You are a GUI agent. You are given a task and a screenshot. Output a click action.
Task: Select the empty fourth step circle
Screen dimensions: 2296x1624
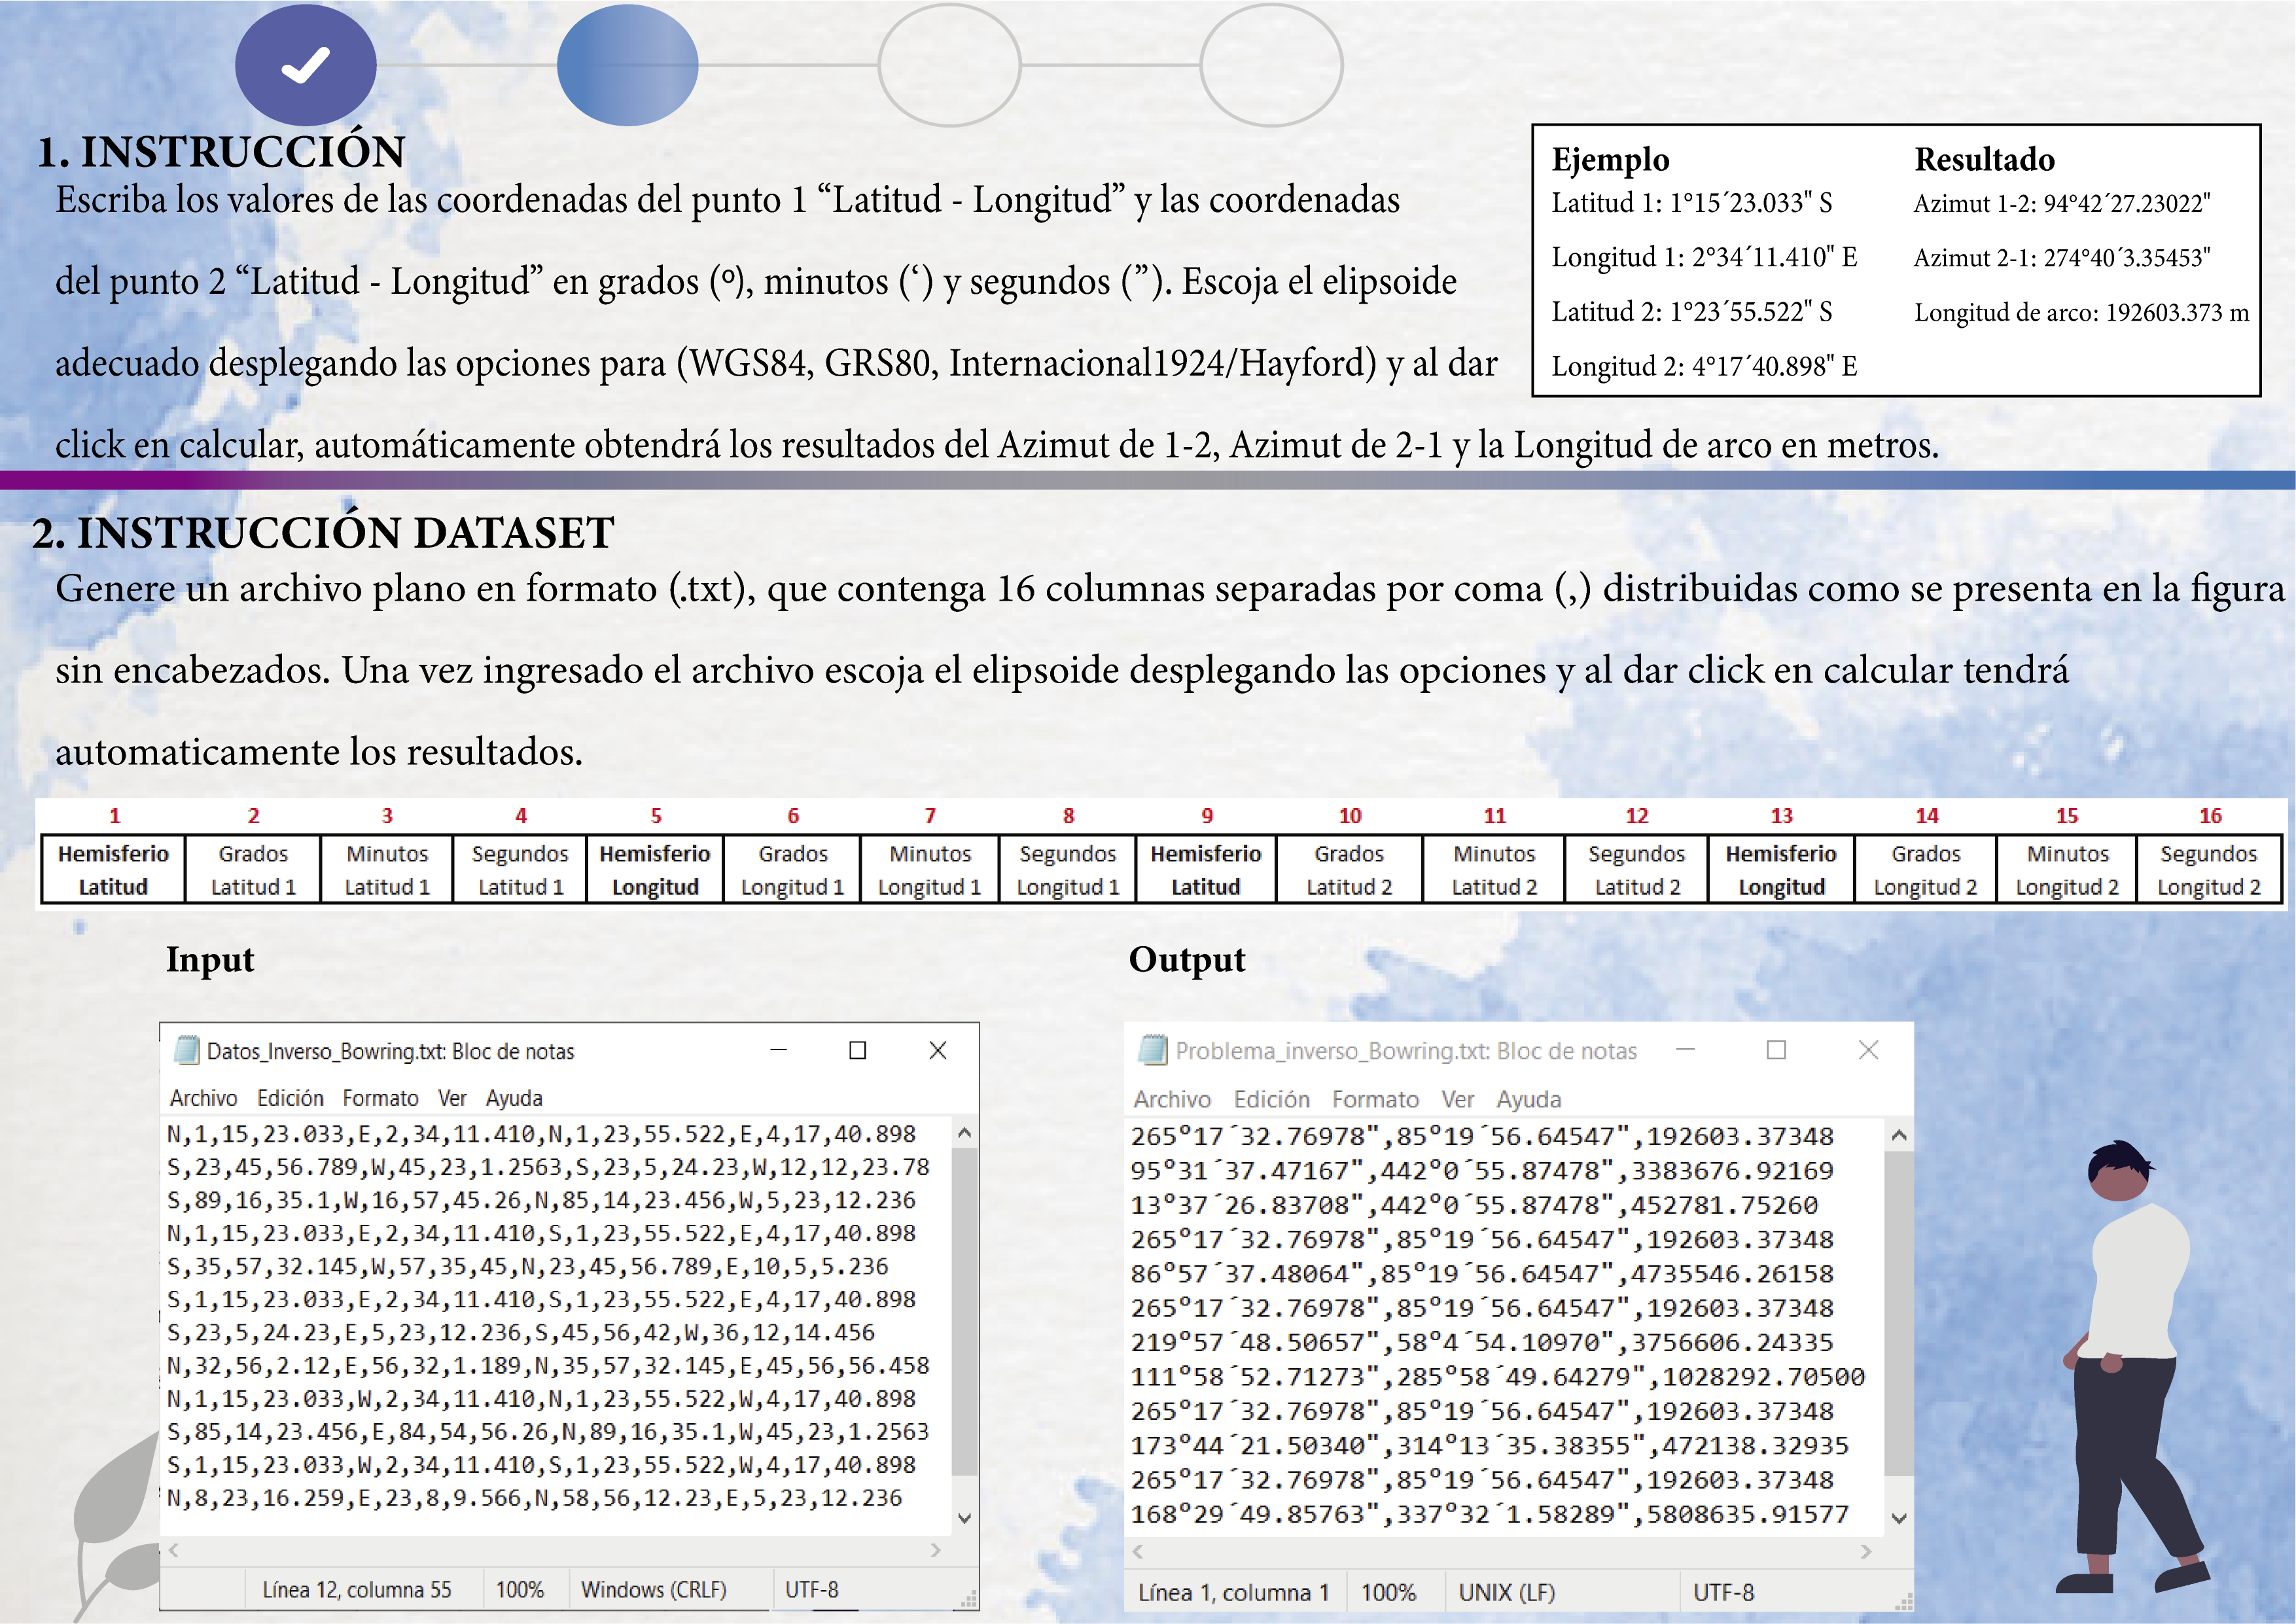1271,66
